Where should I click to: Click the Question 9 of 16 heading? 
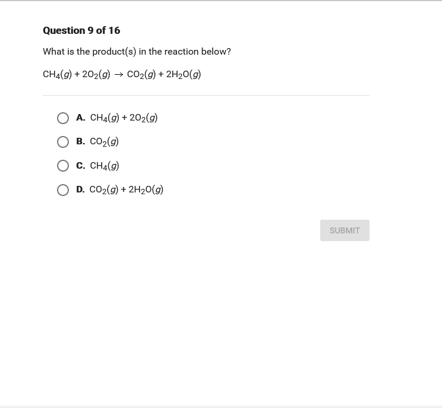point(81,30)
